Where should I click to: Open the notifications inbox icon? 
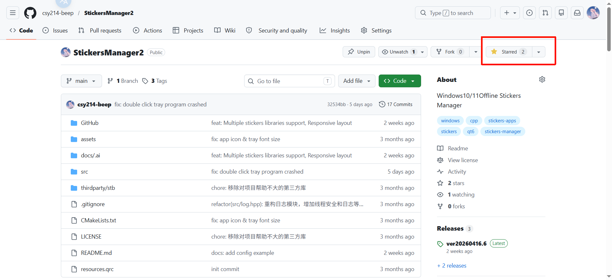(x=577, y=13)
